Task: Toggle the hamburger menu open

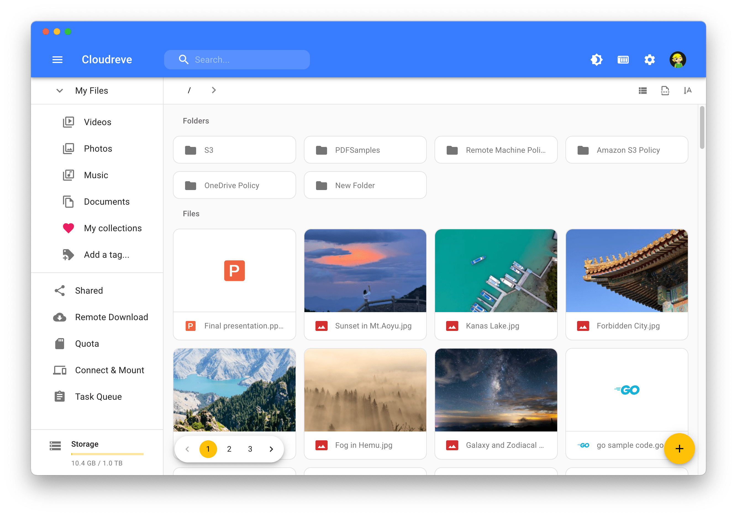Action: point(57,60)
